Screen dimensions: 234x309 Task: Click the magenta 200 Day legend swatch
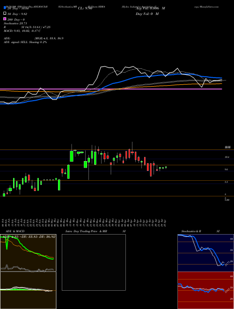click(x=5, y=19)
